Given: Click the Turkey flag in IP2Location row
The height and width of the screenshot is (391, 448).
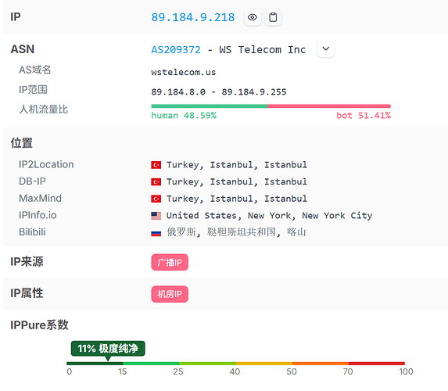Looking at the screenshot, I should (156, 165).
